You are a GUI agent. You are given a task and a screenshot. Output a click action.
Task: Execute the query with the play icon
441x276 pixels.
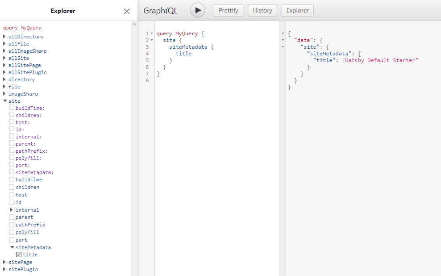point(198,10)
